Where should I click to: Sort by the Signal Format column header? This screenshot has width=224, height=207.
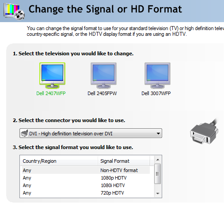[124, 161]
